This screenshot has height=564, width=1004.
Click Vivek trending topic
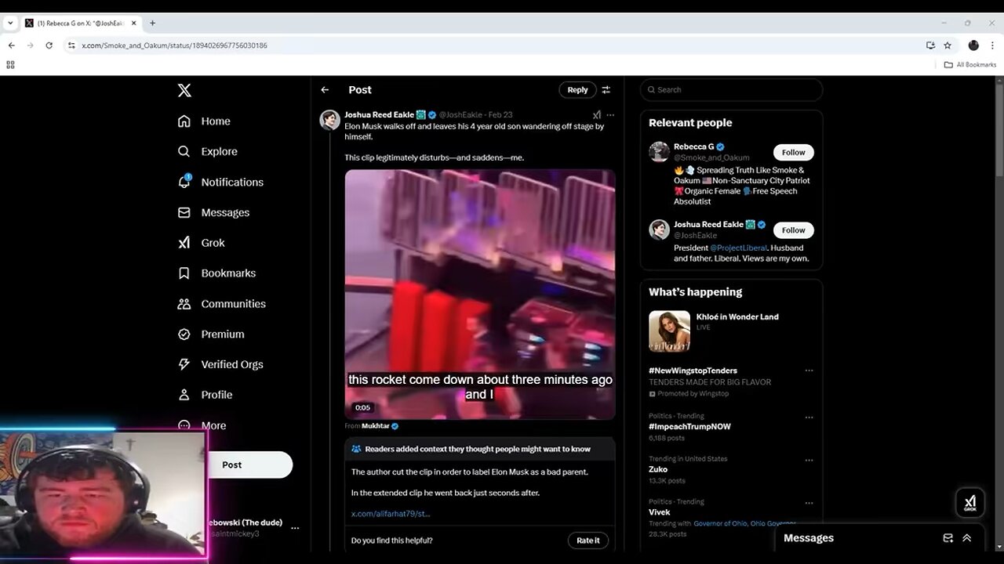[659, 512]
